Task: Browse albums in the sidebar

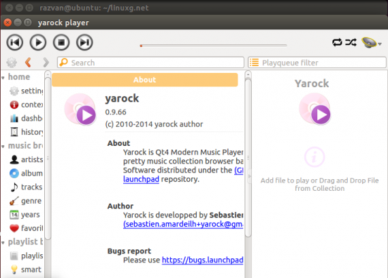Action: click(26, 173)
